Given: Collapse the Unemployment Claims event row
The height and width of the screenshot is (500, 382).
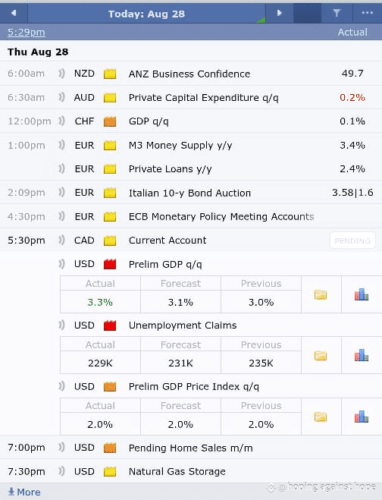Looking at the screenshot, I should (191, 325).
